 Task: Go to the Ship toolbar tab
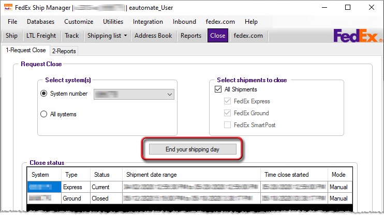coord(11,36)
